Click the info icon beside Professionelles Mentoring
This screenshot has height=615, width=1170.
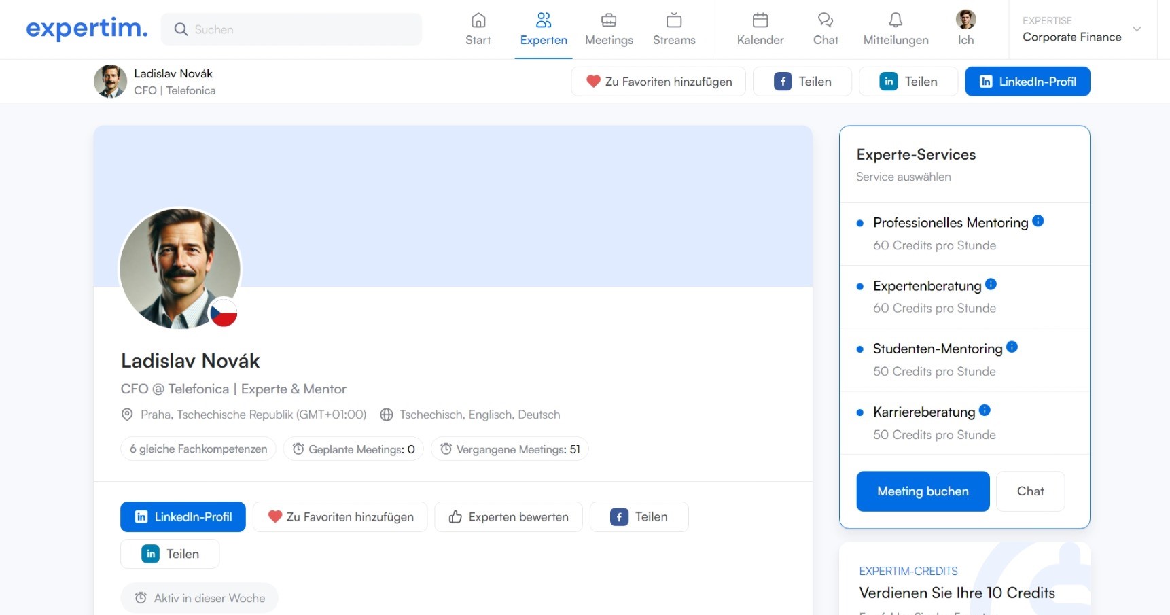(1038, 221)
